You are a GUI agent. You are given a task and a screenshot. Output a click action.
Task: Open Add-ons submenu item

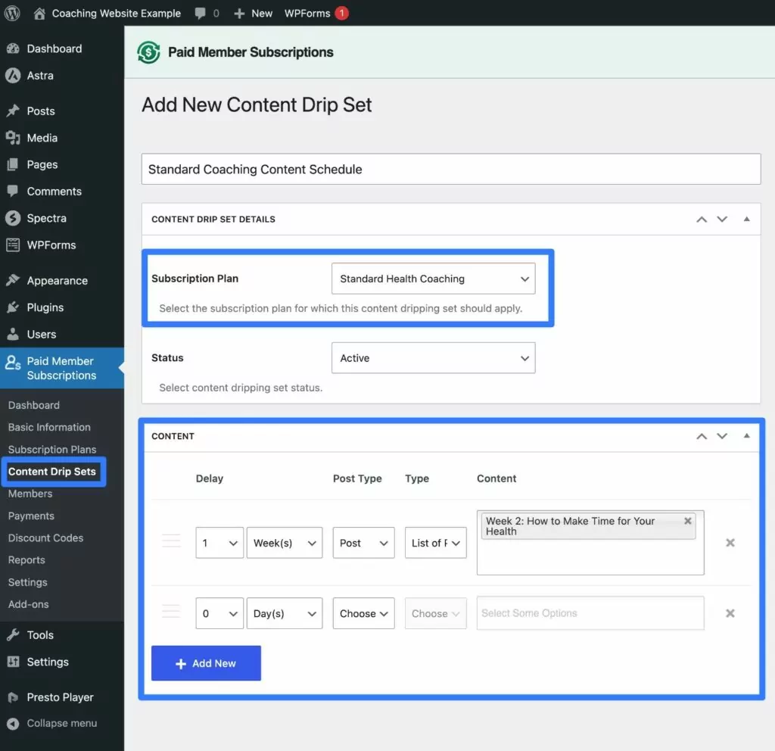tap(28, 604)
